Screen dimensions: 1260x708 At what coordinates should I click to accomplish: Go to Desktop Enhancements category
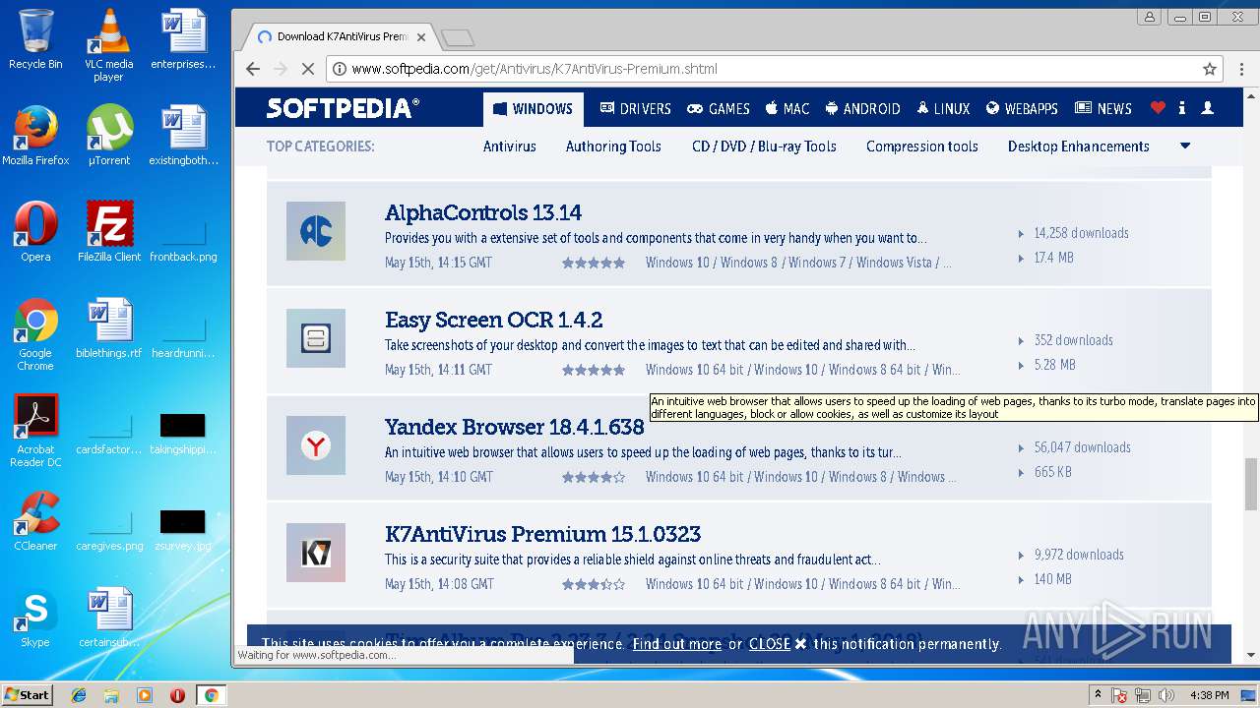tap(1079, 147)
